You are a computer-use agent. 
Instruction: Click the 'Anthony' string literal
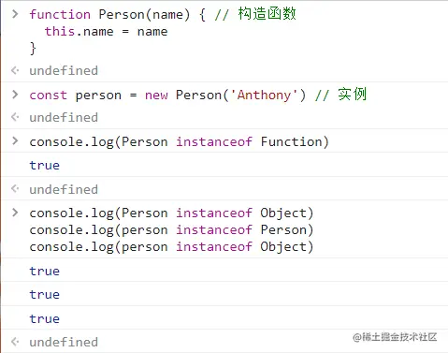265,95
